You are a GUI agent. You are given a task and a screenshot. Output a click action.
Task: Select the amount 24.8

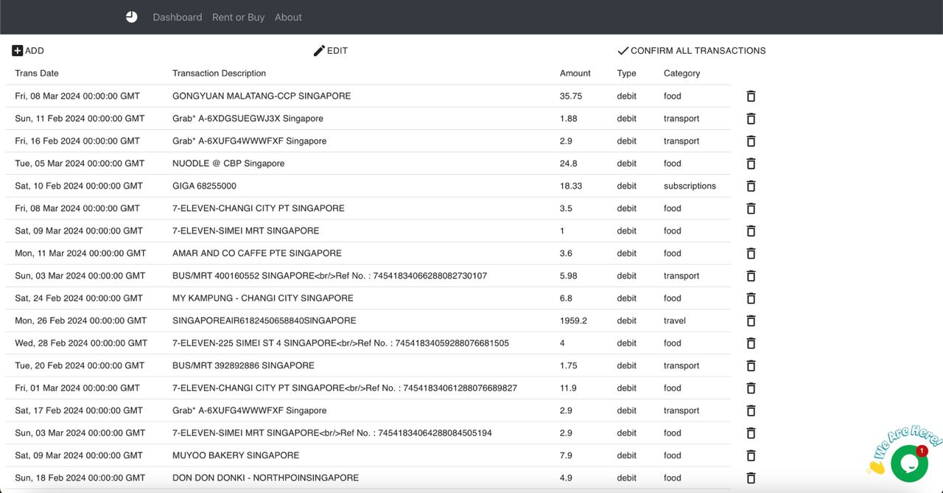[569, 163]
